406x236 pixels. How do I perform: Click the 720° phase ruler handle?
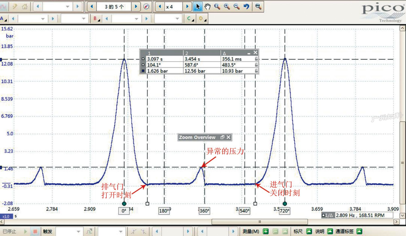coord(285,203)
